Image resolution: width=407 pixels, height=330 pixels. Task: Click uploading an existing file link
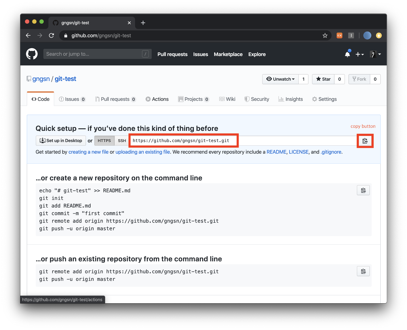[x=143, y=152]
